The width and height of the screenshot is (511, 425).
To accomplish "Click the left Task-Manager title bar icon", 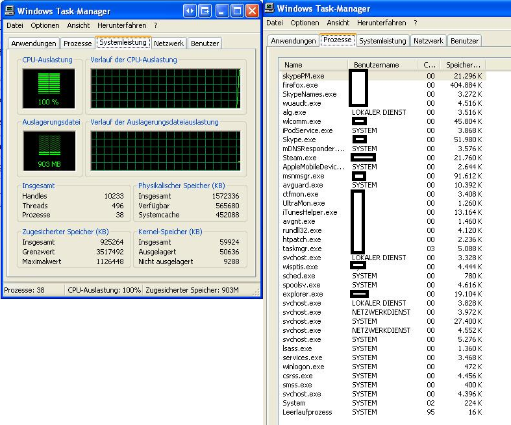I will click(x=9, y=11).
